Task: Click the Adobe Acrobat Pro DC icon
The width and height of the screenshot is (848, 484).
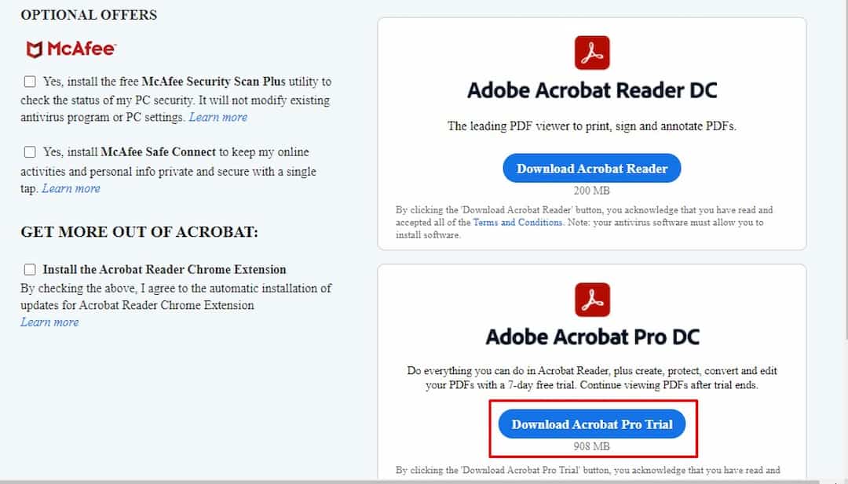Action: tap(592, 299)
